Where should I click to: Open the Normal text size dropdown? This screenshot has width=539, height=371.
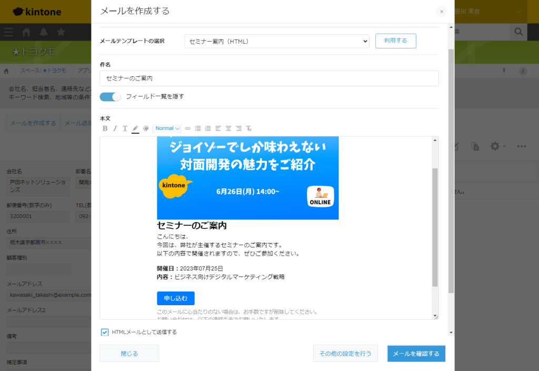pos(167,128)
